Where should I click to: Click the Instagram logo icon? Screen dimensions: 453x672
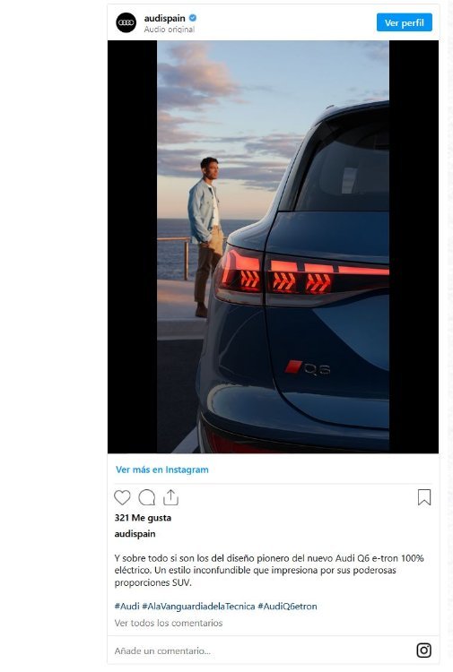pyautogui.click(x=423, y=650)
